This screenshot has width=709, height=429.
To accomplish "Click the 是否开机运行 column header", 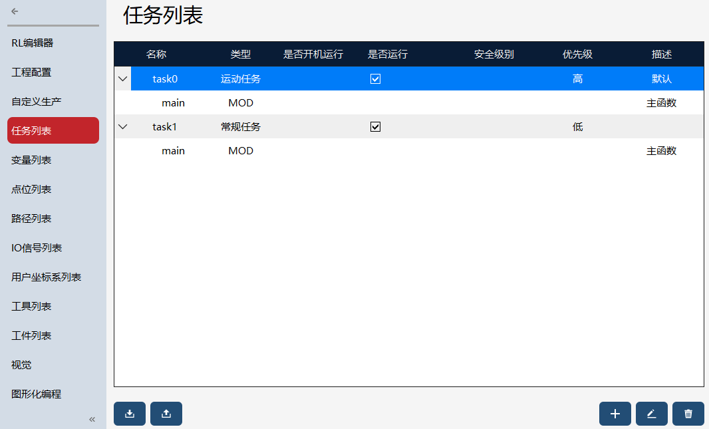I will (x=313, y=55).
